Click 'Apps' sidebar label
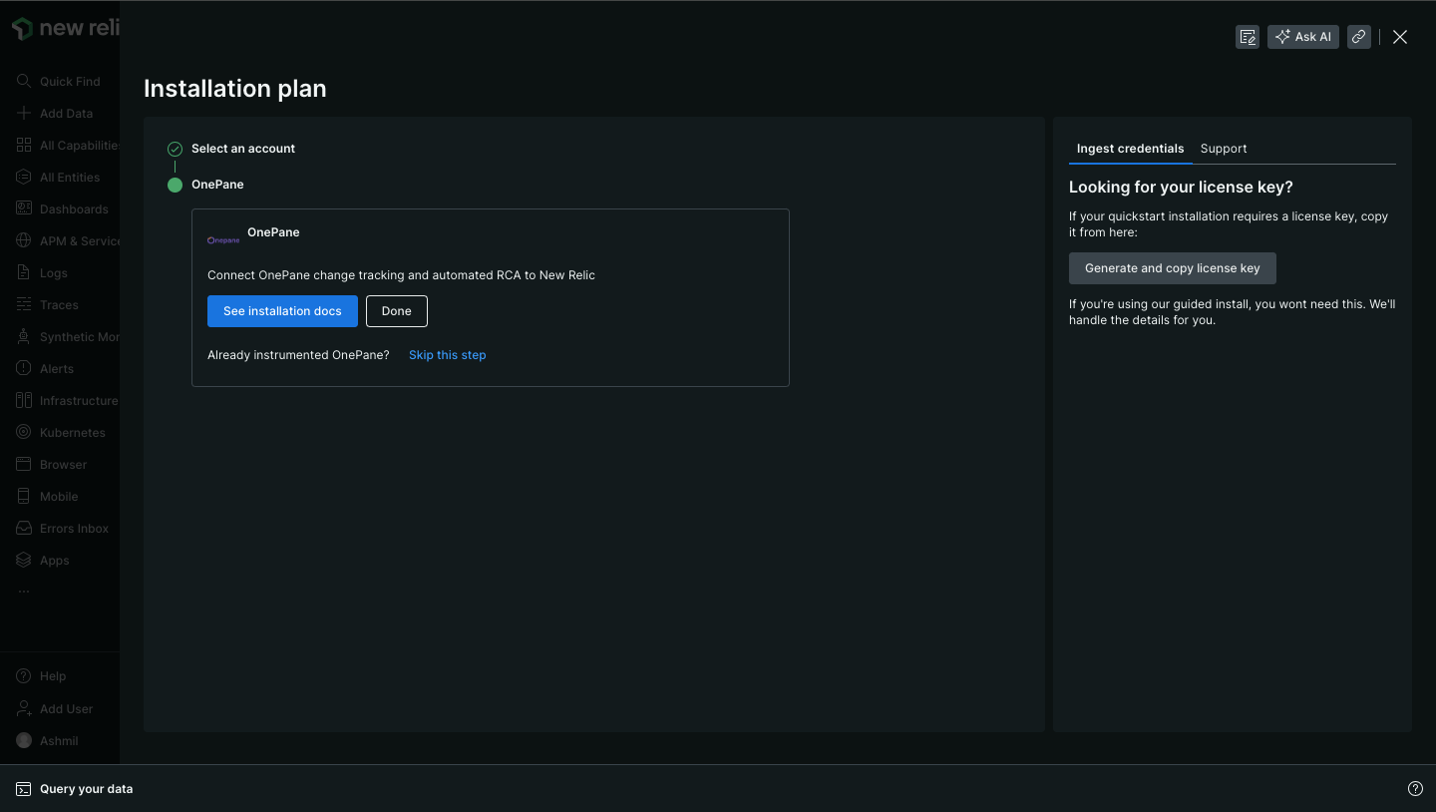Image resolution: width=1436 pixels, height=812 pixels. point(55,561)
